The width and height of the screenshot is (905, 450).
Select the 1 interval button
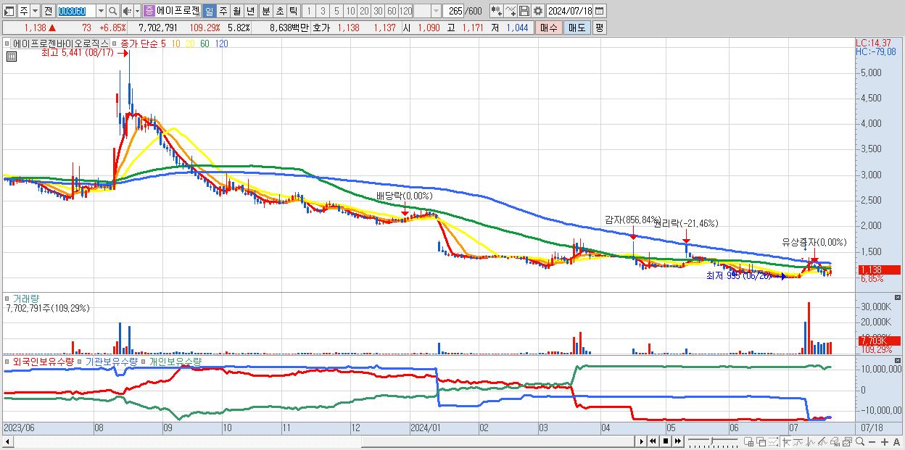pos(308,11)
